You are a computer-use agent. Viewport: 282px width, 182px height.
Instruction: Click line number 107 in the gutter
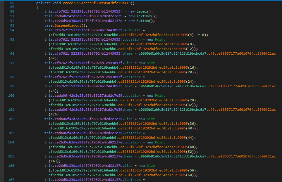(11, 180)
